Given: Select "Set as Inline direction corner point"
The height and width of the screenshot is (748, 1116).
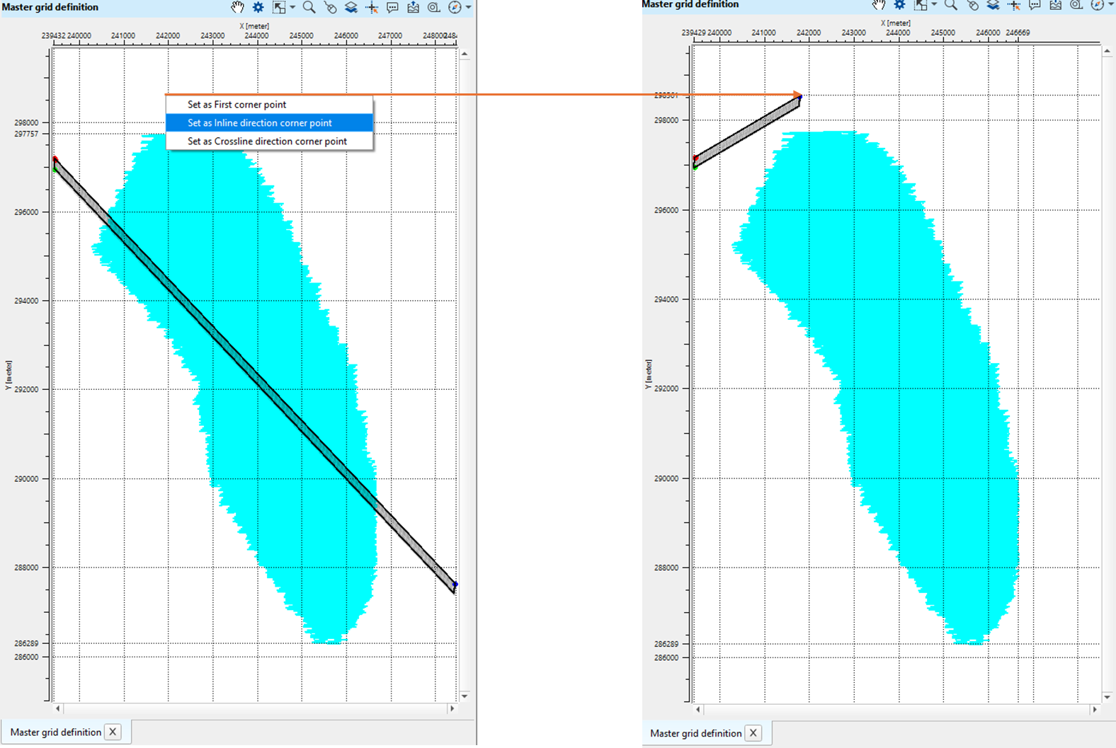Looking at the screenshot, I should (259, 122).
